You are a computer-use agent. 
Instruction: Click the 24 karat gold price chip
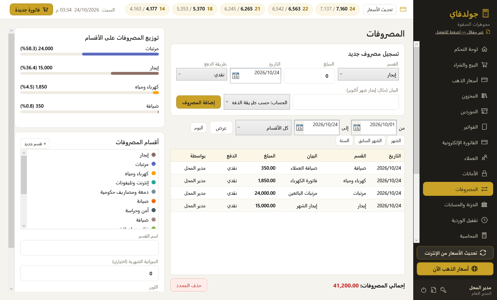tap(337, 9)
